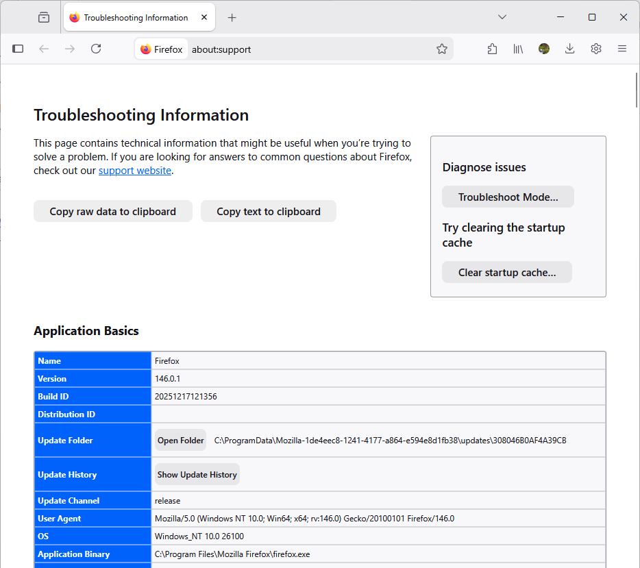Screen dimensions: 640x568
Task: Open the Extensions puzzle icon
Action: [x=492, y=49]
